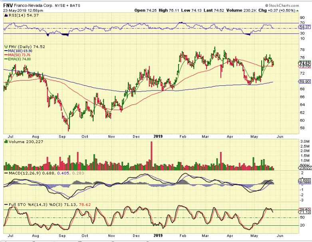Click the FNV ticker symbol title
The image size is (312, 242).
pyautogui.click(x=8, y=4)
